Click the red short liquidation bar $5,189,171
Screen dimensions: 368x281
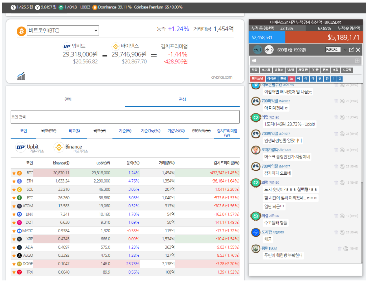(324, 38)
